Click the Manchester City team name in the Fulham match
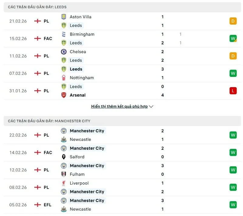This screenshot has width=243, height=216. [87, 166]
